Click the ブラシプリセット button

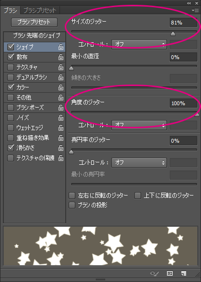[34, 22]
